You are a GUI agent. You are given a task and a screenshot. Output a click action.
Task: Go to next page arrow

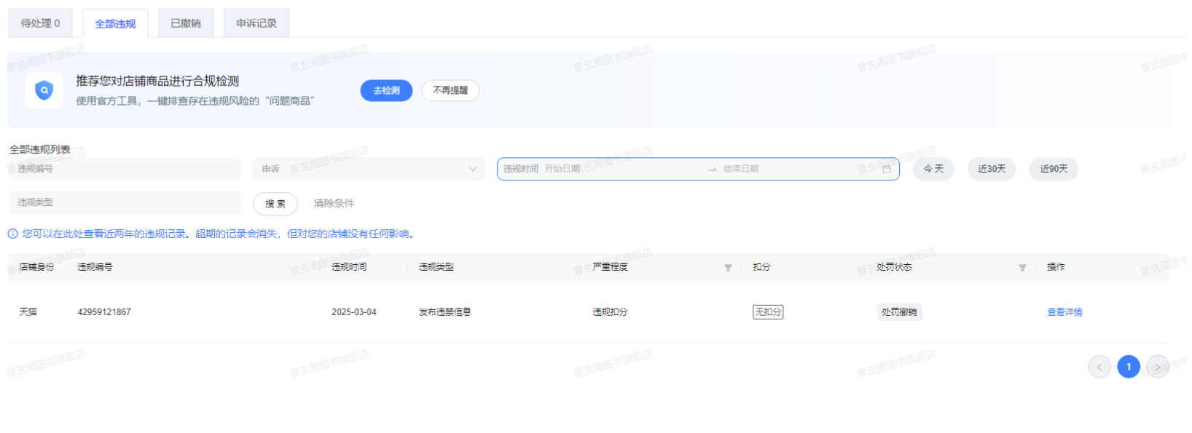click(1157, 367)
